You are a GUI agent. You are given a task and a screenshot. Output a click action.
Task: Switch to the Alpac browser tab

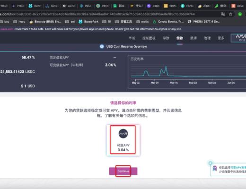point(204,6)
